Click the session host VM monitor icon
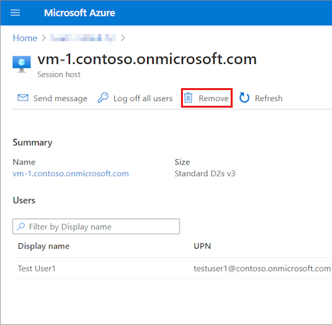This screenshot has height=325, width=332. [x=22, y=65]
